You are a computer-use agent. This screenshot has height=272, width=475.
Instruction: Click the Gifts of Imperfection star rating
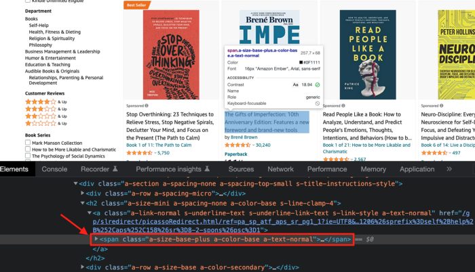[x=237, y=145]
